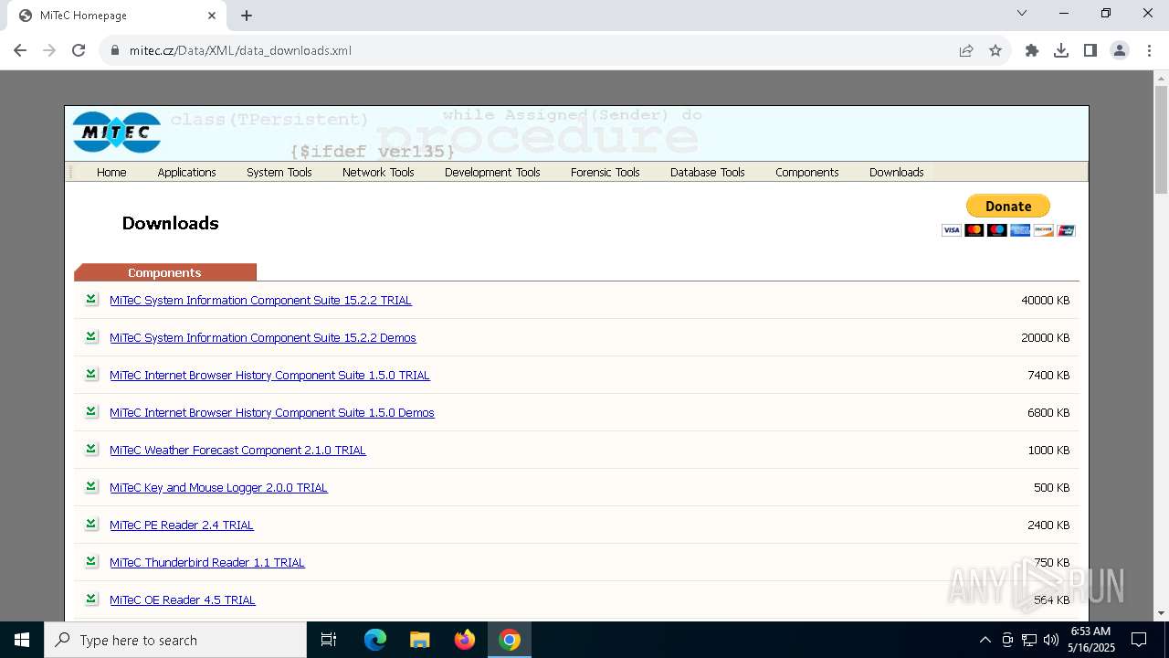Toggle the Chrome side panel icon
Image resolution: width=1169 pixels, height=658 pixels.
tap(1090, 50)
